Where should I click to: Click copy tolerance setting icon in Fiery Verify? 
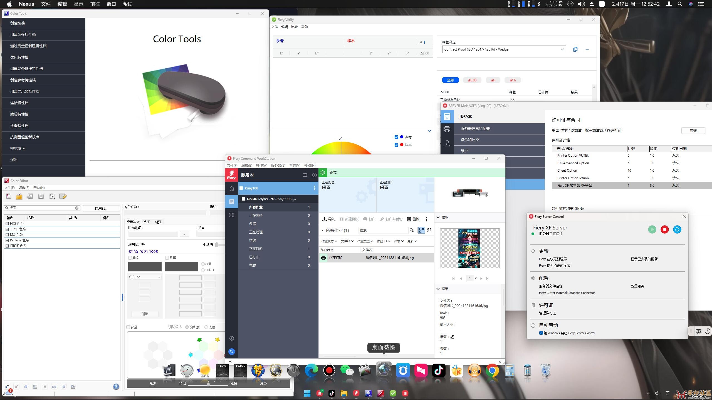click(x=575, y=49)
